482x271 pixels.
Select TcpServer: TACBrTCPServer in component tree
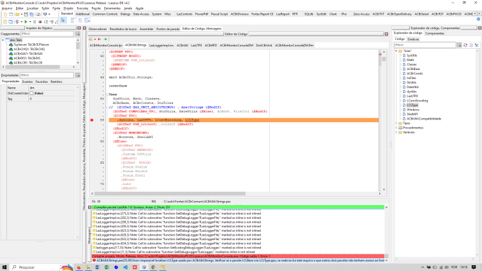click(31, 44)
